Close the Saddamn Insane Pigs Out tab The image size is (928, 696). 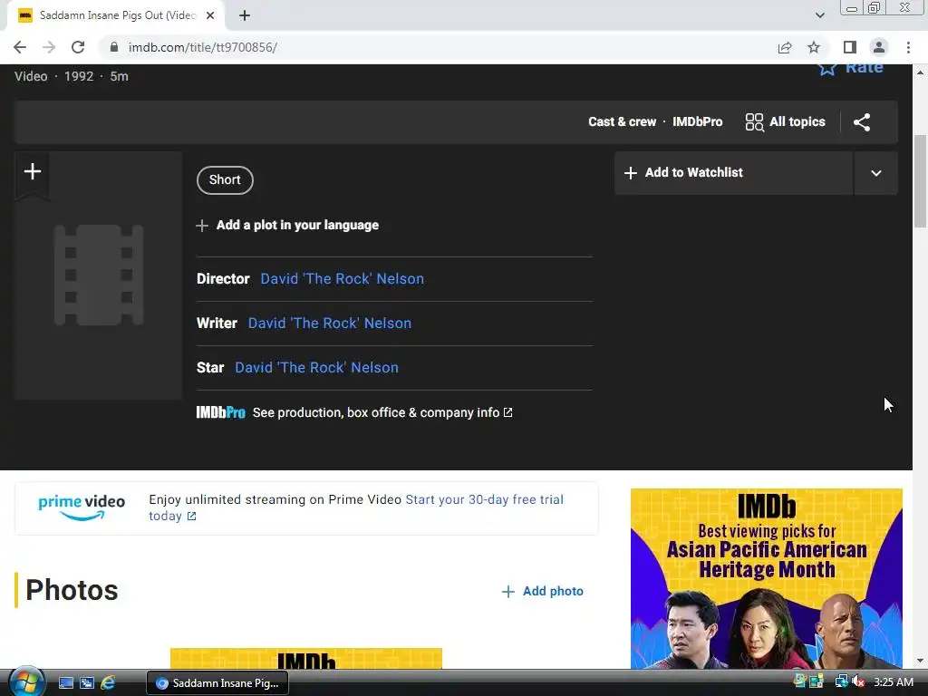pos(210,16)
